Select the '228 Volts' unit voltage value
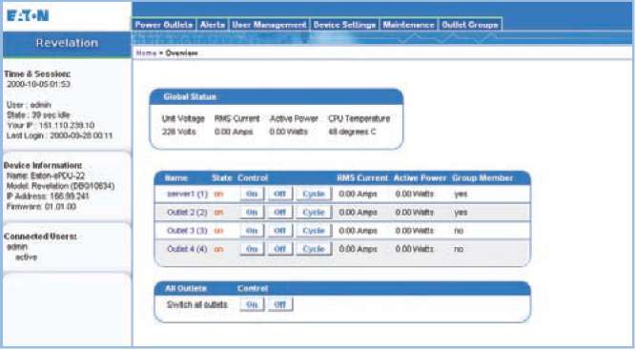The width and height of the screenshot is (636, 350). 179,132
